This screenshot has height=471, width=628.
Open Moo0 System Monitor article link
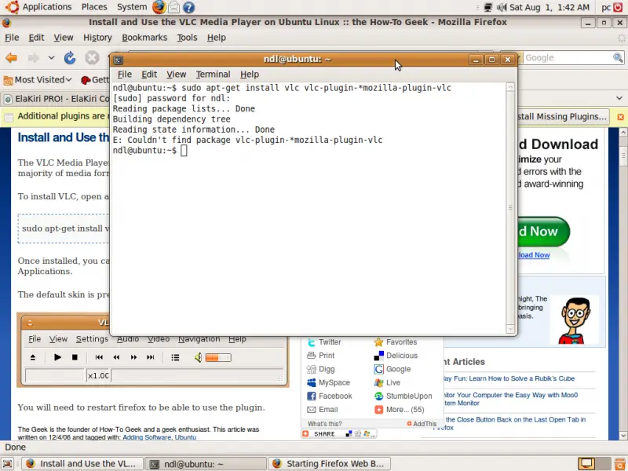pos(510,399)
